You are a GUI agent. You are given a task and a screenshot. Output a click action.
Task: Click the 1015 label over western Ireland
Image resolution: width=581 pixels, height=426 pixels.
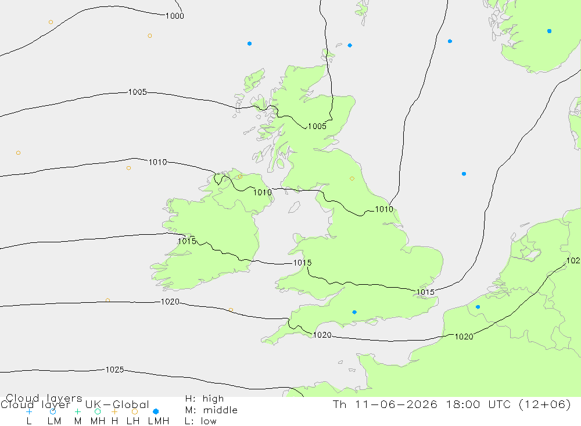[x=187, y=241]
